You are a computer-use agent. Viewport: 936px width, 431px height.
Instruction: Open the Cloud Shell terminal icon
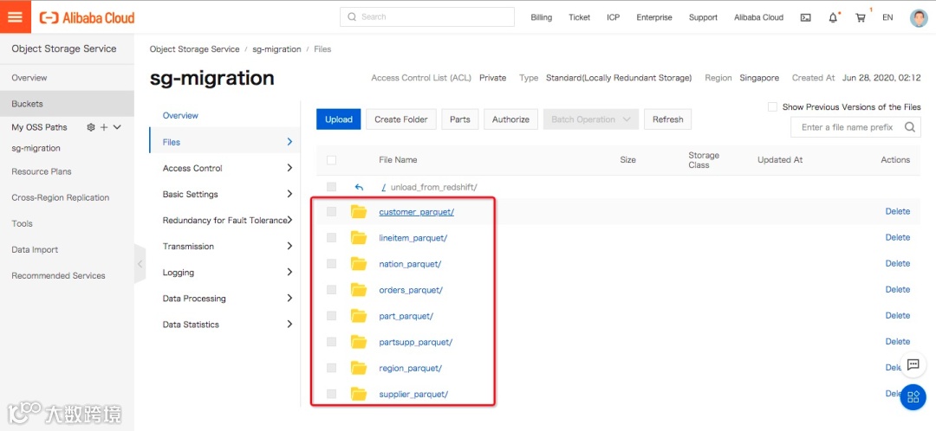pyautogui.click(x=805, y=18)
